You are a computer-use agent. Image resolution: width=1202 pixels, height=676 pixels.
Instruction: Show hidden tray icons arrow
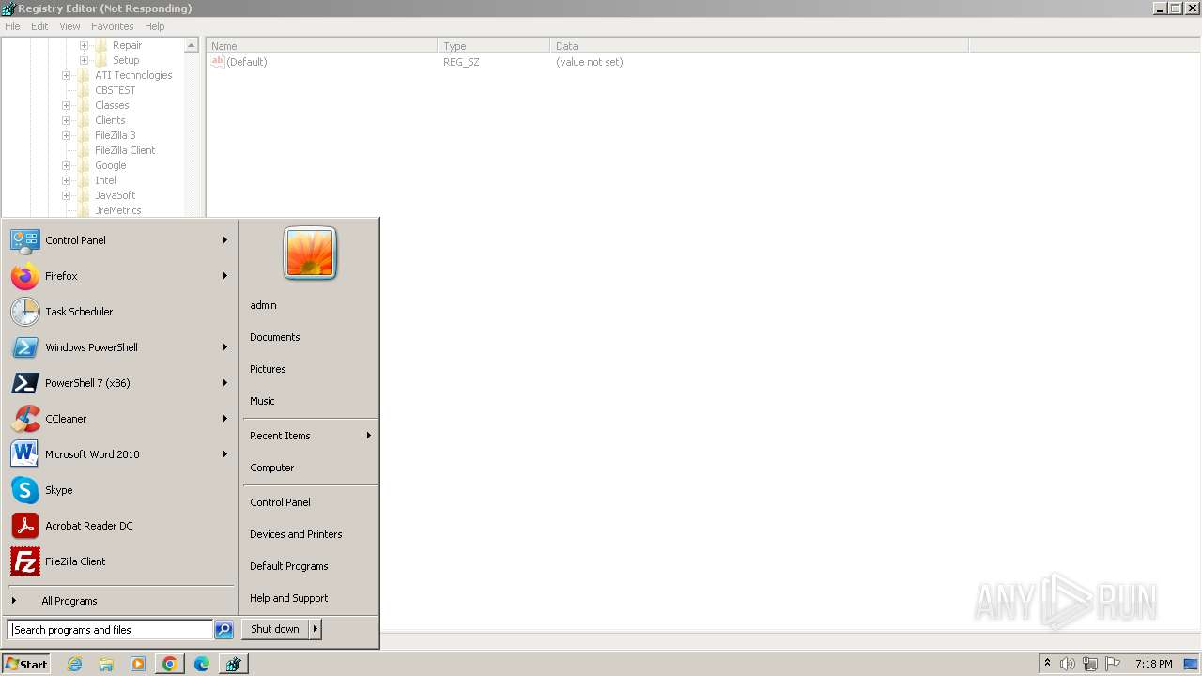click(x=1047, y=664)
